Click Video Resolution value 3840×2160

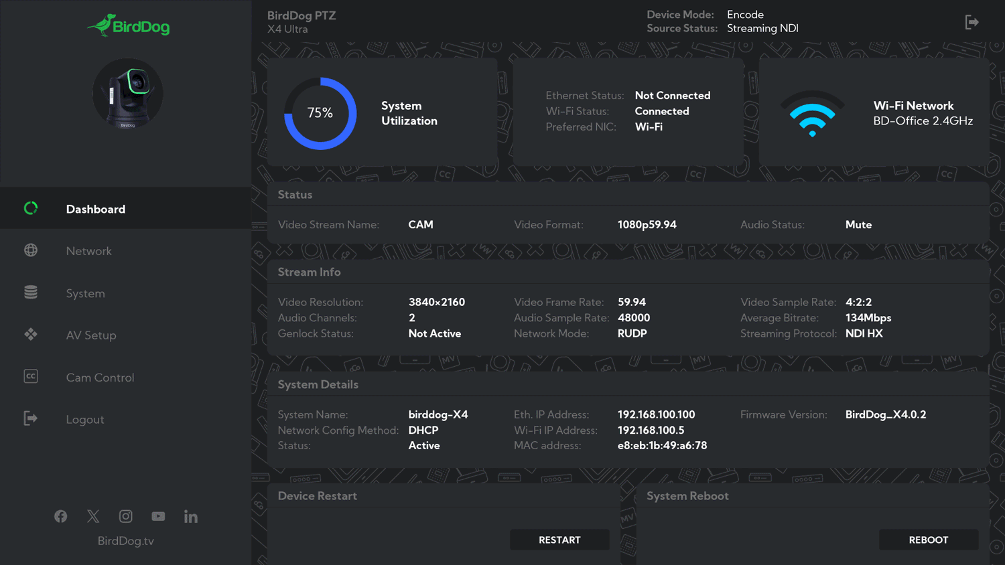tap(437, 302)
